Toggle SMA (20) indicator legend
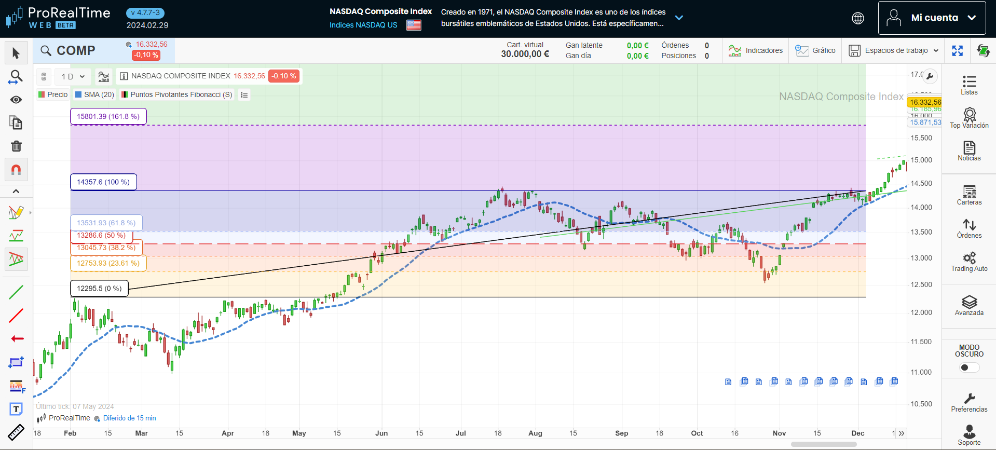 click(x=94, y=94)
